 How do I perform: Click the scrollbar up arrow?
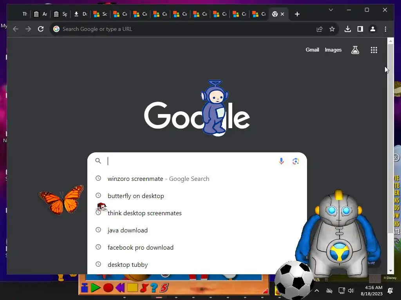[390, 41]
